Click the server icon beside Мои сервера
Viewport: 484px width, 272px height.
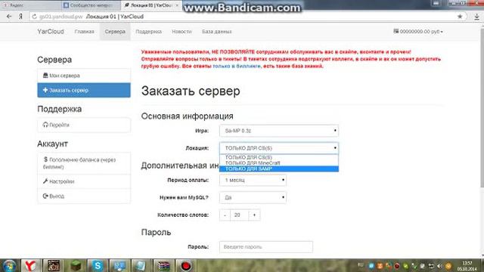[x=45, y=76]
